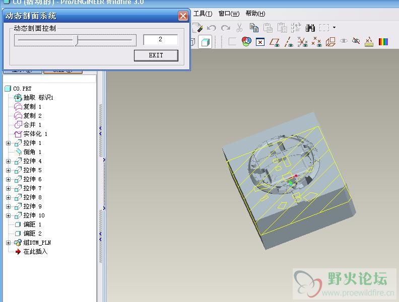Click the sketch pencil icon in toolbar
The height and width of the screenshot is (302, 399).
197,28
